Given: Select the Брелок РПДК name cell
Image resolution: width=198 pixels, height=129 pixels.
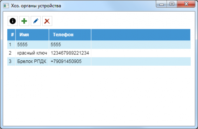Looking at the screenshot, I should pyautogui.click(x=32, y=61).
